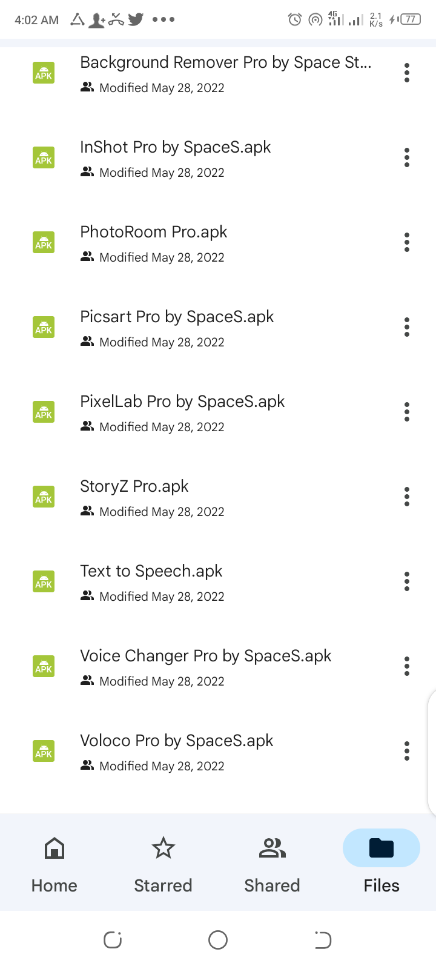Viewport: 436px width, 969px height.
Task: Switch to the Starred tab
Action: [163, 861]
